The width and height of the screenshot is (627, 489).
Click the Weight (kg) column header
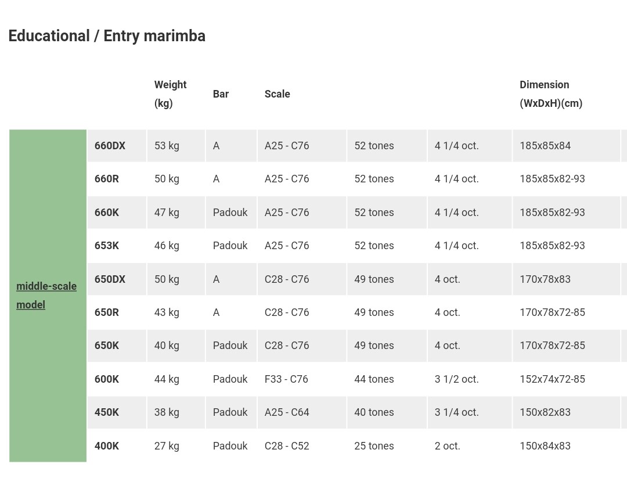point(170,94)
